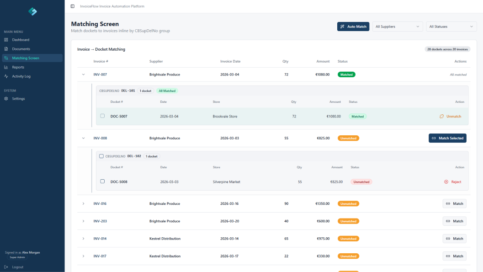The width and height of the screenshot is (483, 272).
Task: Click the Matching Screen swap icon
Action: pyautogui.click(x=6, y=58)
